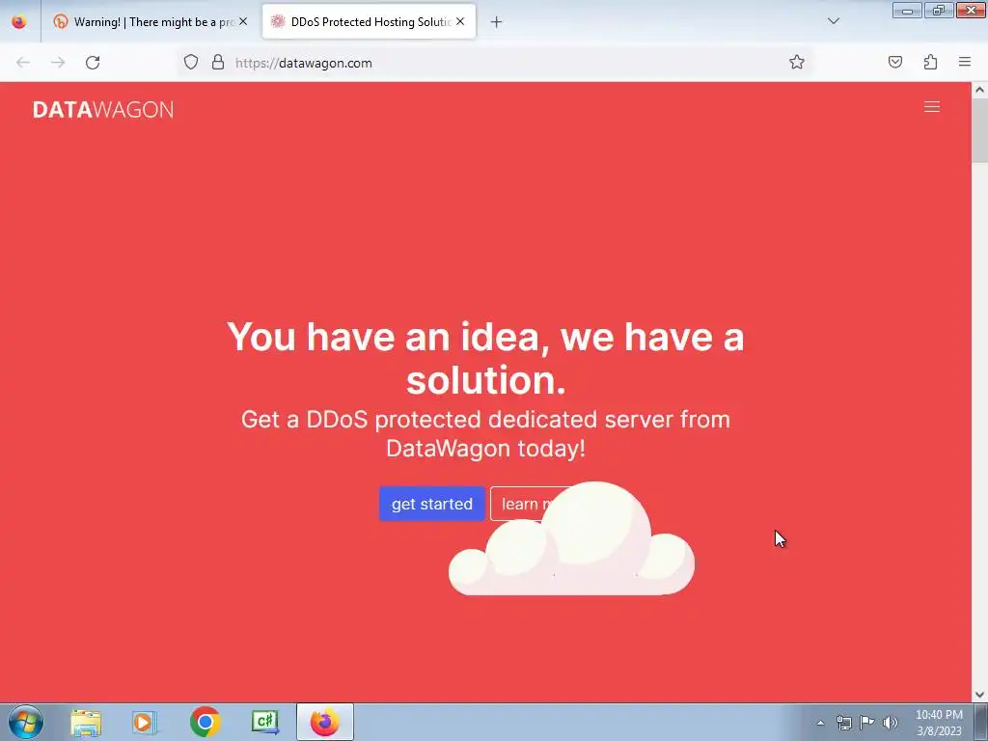Show hidden system tray icons
The image size is (988, 741).
click(820, 723)
